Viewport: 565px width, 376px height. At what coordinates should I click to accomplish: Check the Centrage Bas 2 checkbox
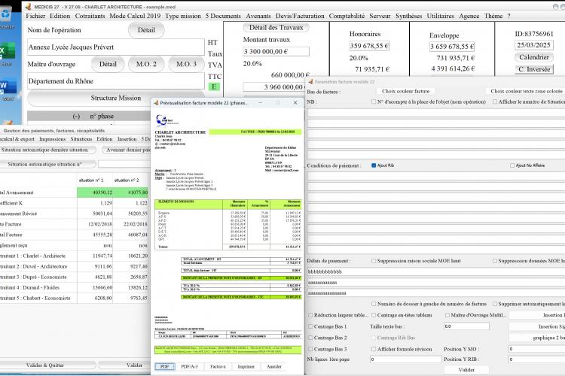pyautogui.click(x=310, y=338)
